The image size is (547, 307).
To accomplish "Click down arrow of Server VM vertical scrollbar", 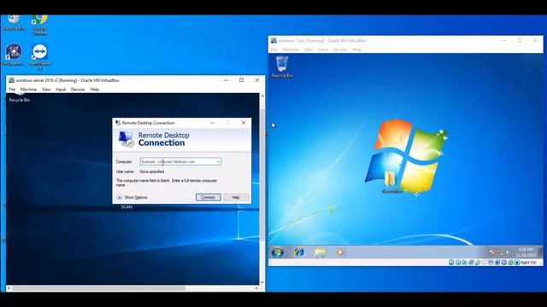I will tap(262, 282).
